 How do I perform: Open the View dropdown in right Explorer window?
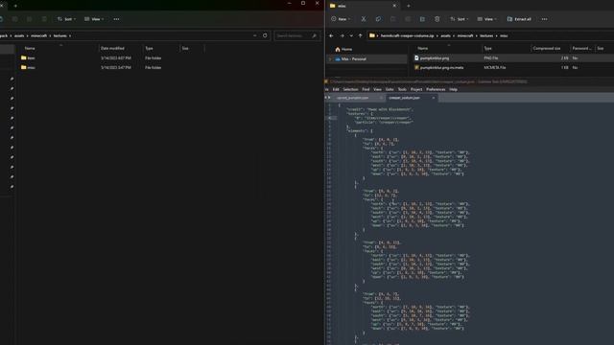tap(486, 19)
